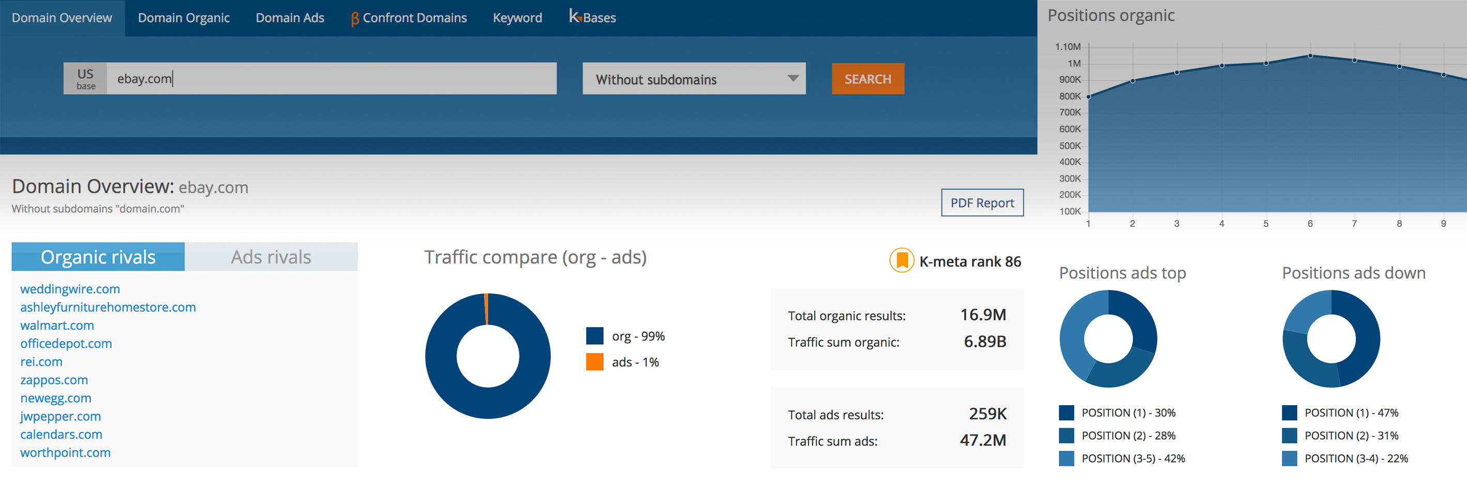Click the K-meta rank 86 label
This screenshot has width=1467, height=479.
coord(970,261)
